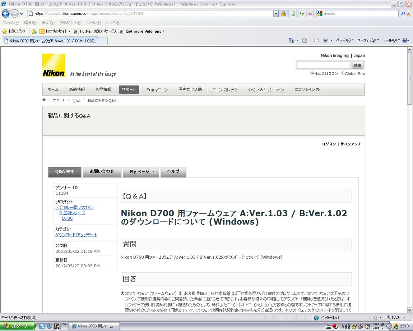Viewport: 413px width, 331px height.
Task: Click the yellow Nikon logo
Action: [x=54, y=65]
